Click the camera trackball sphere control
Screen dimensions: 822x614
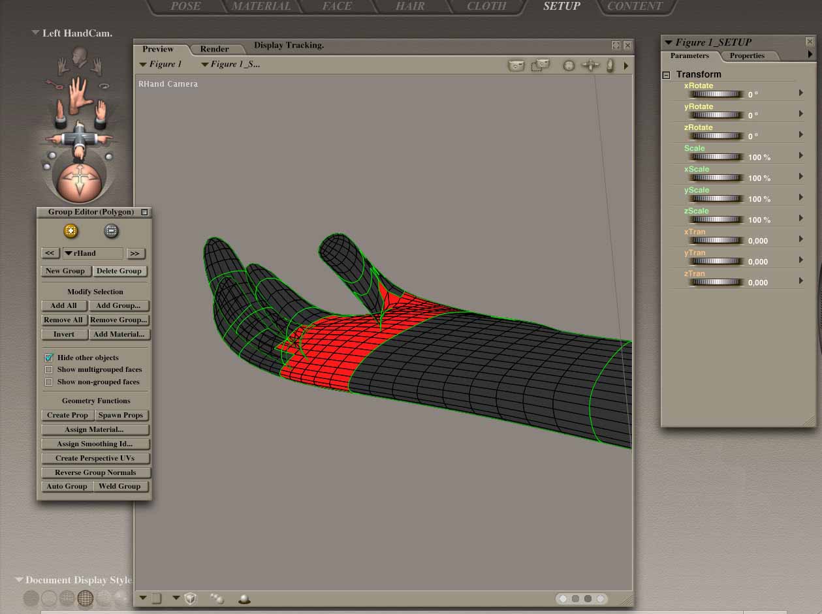[x=79, y=181]
